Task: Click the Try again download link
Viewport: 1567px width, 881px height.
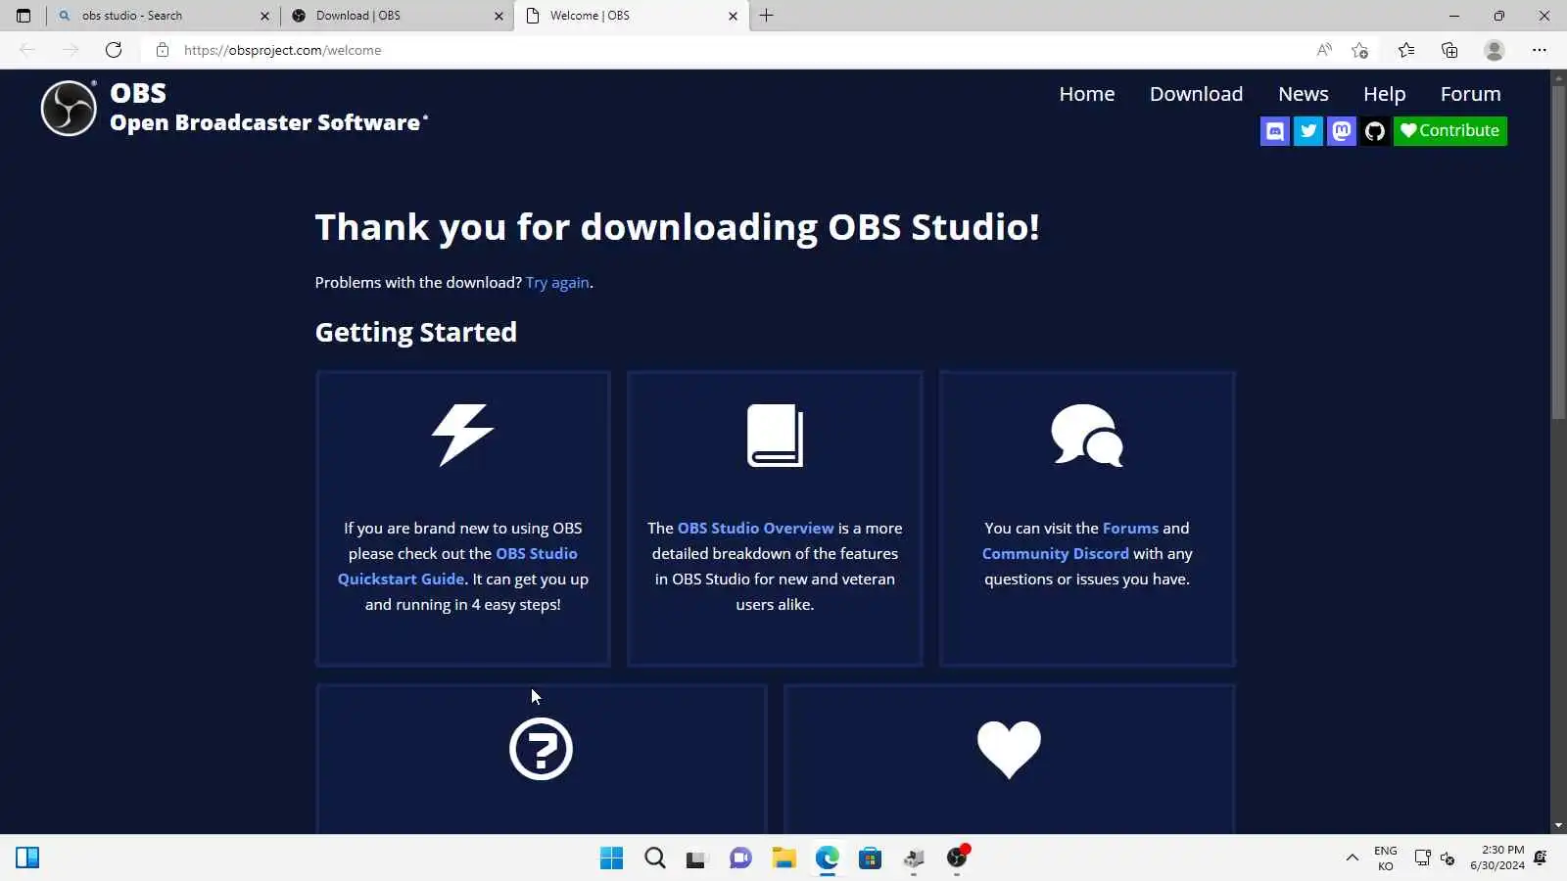Action: pyautogui.click(x=557, y=283)
